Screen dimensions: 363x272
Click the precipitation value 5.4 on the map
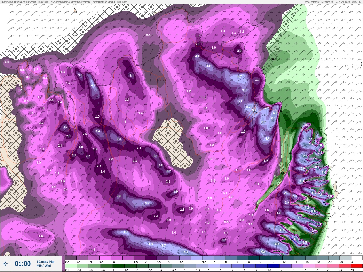click(x=186, y=252)
